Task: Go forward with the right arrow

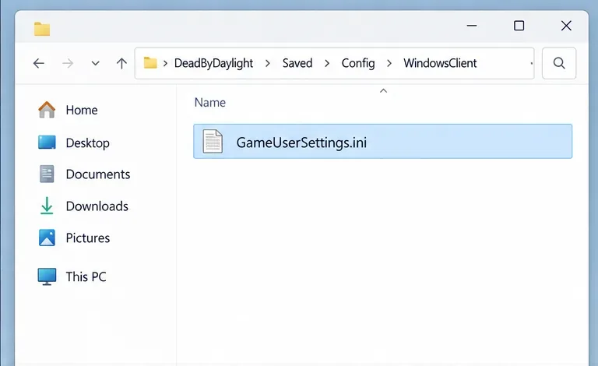Action: pyautogui.click(x=68, y=63)
